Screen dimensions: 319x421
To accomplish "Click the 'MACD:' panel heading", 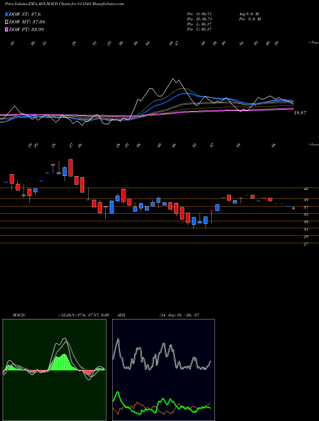I will pyautogui.click(x=19, y=315).
